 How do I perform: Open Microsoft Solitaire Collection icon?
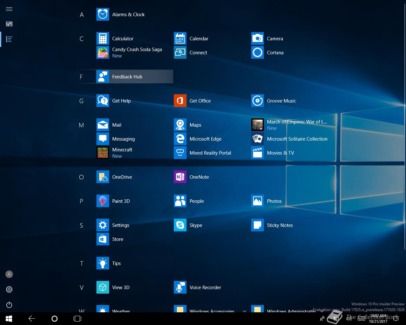258,139
